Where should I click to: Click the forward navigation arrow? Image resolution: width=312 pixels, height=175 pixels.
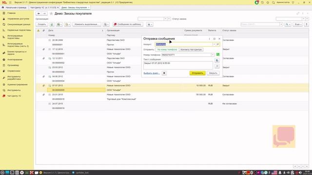[x=44, y=14]
